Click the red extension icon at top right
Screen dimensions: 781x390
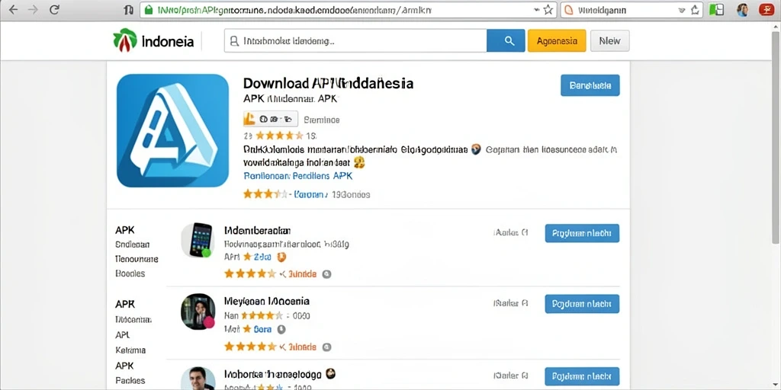[x=766, y=9]
